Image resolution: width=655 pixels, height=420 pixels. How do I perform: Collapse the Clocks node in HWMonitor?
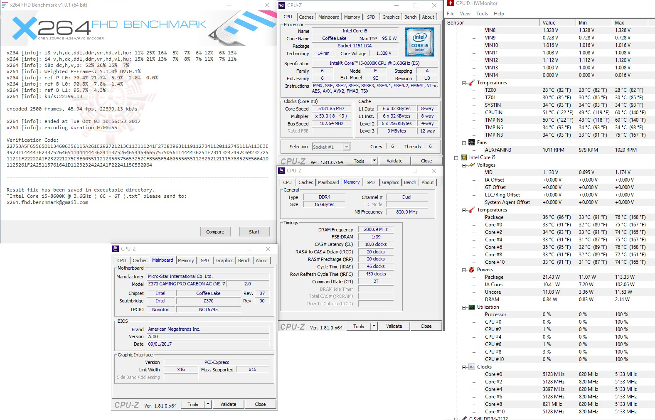point(464,367)
